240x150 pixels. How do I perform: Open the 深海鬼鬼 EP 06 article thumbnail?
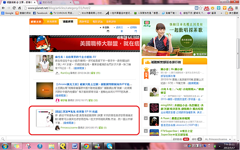(x=45, y=118)
